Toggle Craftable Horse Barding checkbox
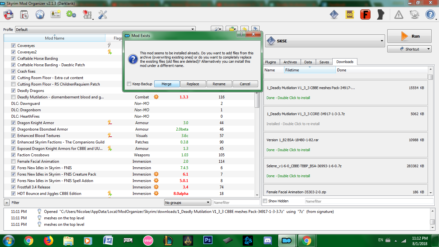This screenshot has width=439, height=247. [x=13, y=58]
